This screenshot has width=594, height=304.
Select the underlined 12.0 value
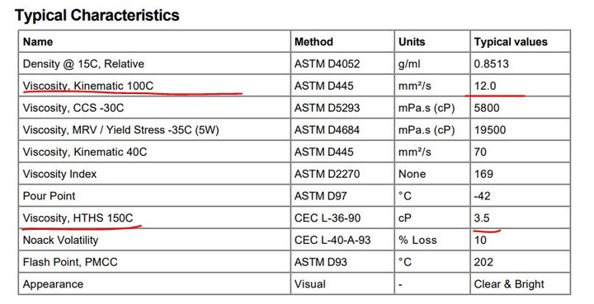tap(485, 86)
